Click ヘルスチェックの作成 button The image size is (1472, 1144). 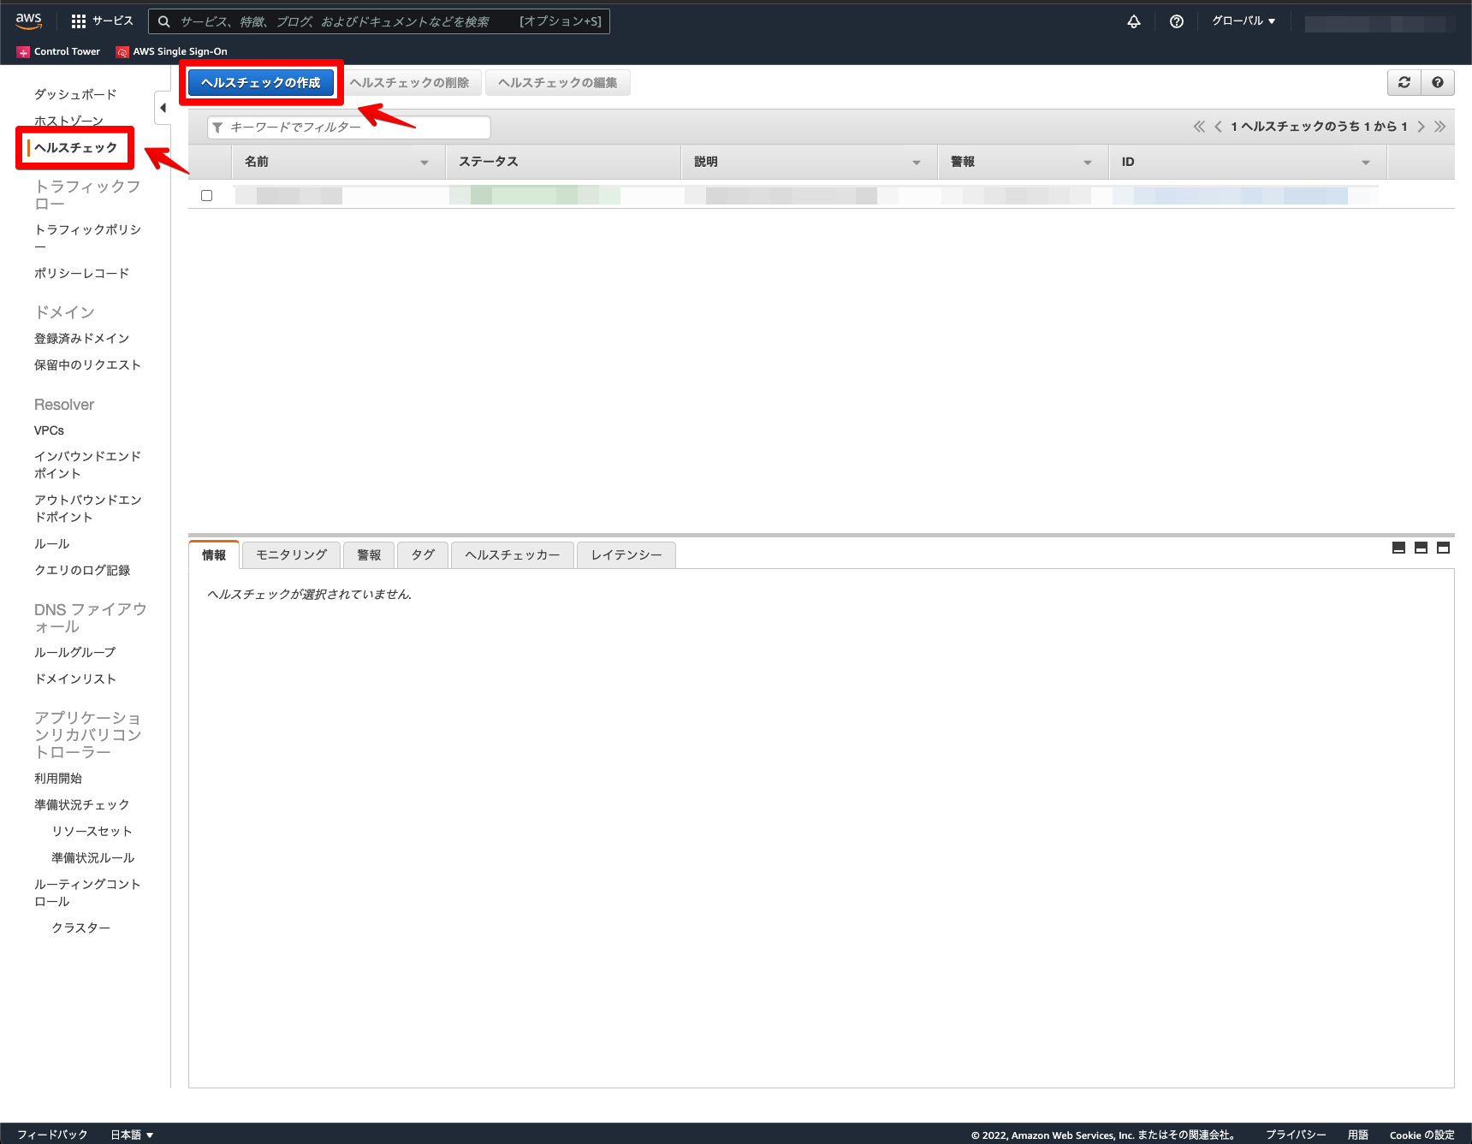pyautogui.click(x=261, y=83)
